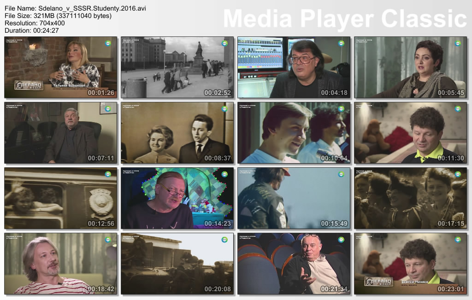
Task: Click the striped-shirt man thumbnail
Action: coord(61,264)
